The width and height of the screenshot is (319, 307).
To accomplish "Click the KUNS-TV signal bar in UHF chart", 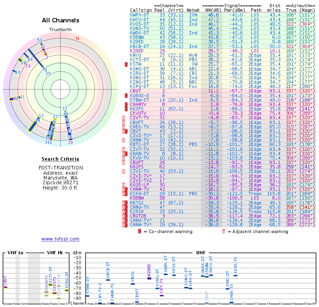I will 235,275.
